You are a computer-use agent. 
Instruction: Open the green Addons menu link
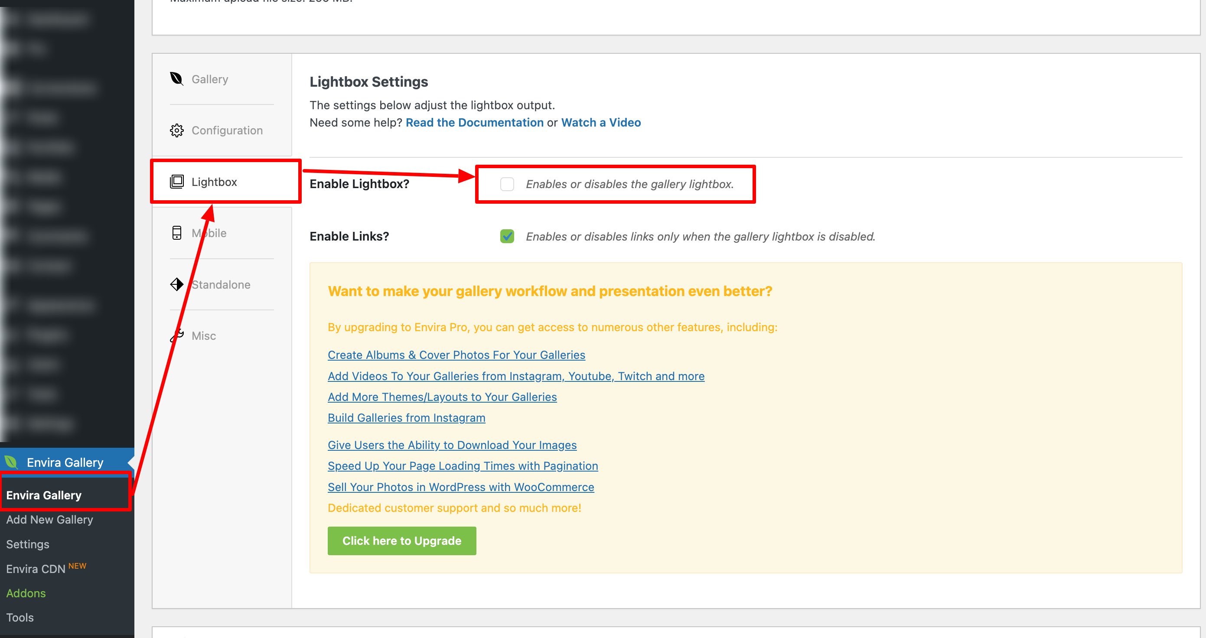[x=26, y=593]
